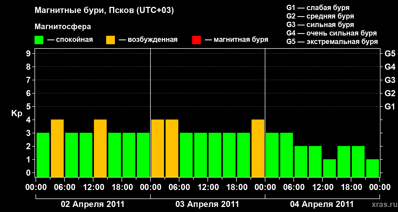
Task: Click the G4 marker on right axis
Action: pos(390,67)
